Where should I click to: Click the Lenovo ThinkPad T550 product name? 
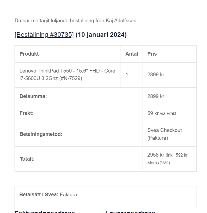coord(67,75)
